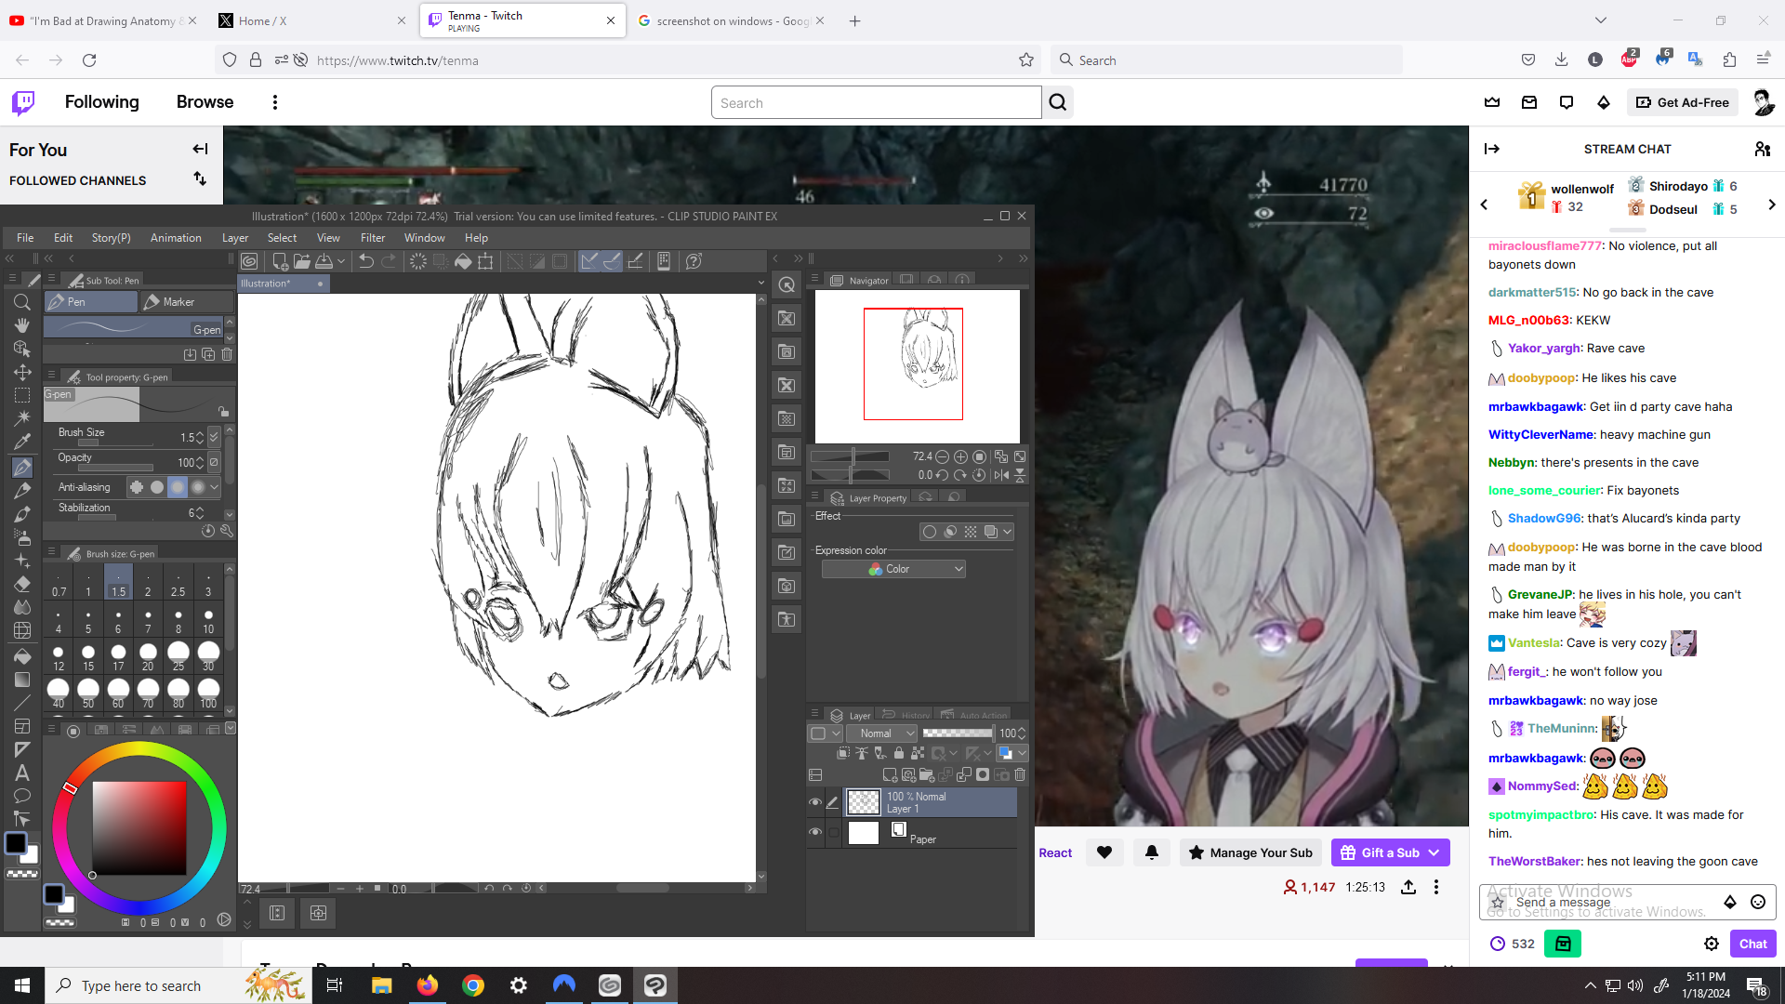Expand Gift a Sub dropdown chevron
This screenshot has width=1785, height=1004.
click(1435, 852)
